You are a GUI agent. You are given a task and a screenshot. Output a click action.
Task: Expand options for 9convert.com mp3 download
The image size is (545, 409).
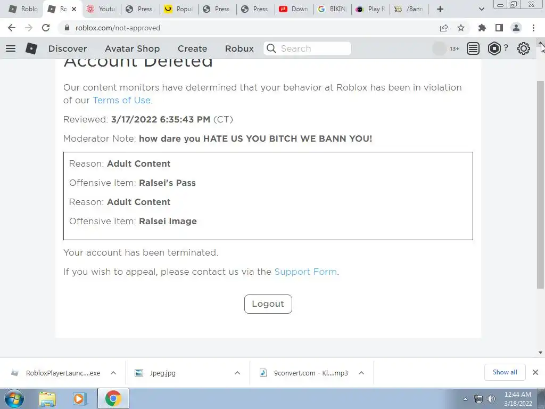361,373
